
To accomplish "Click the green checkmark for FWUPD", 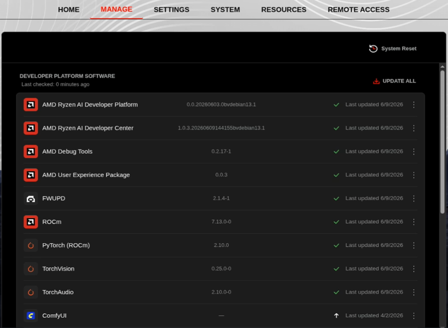I will click(x=336, y=199).
